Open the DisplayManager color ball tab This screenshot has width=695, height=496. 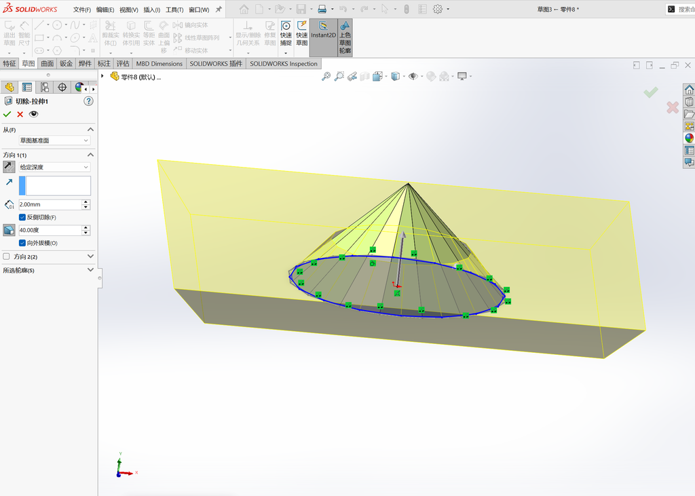pos(79,88)
